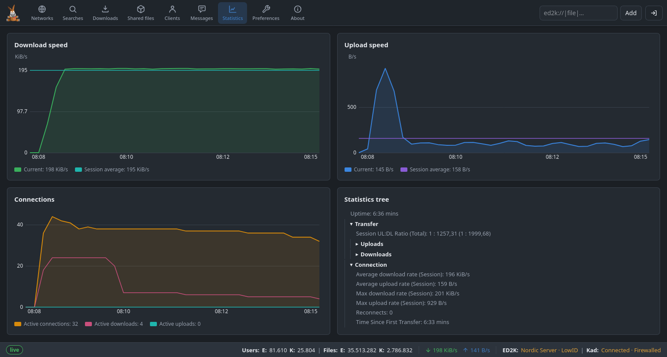Click Max download rate (Session) row
Screen dimensions: 667x357
[408, 293]
